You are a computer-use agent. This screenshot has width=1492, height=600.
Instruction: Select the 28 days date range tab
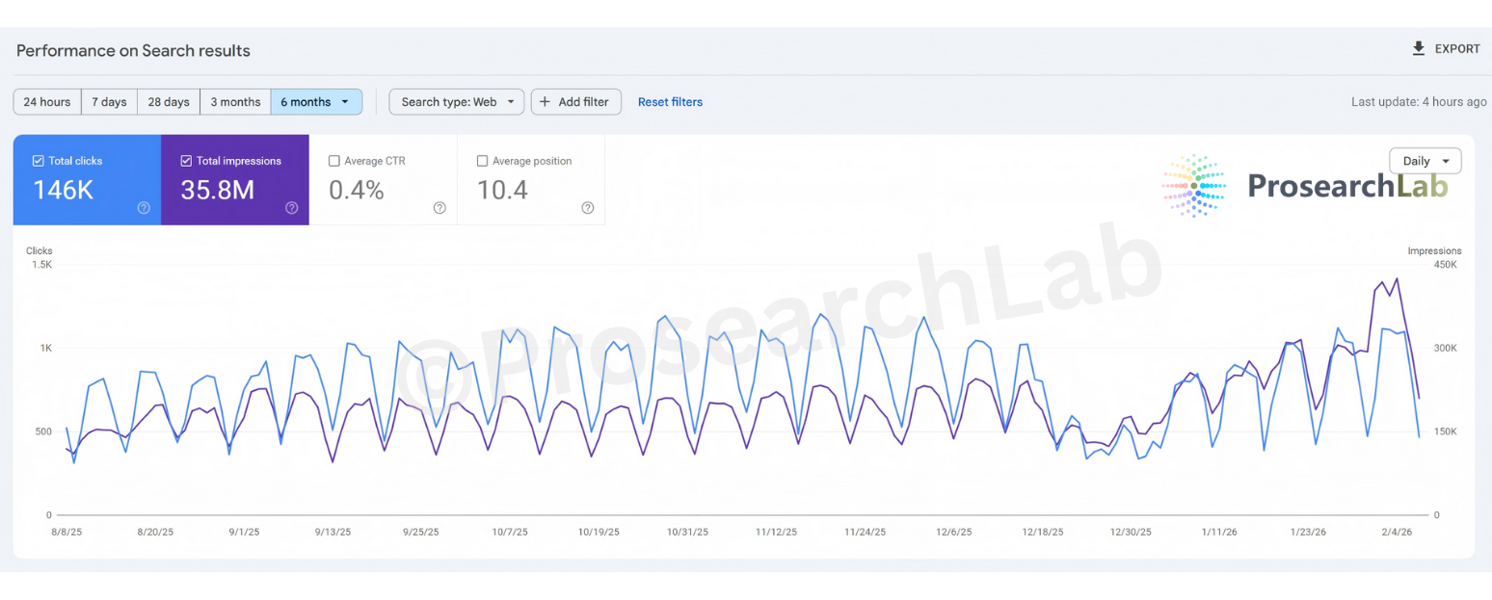point(169,101)
